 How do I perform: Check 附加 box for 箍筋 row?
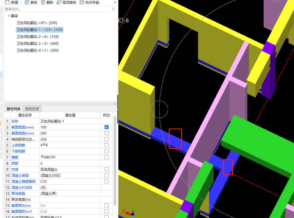point(107,157)
